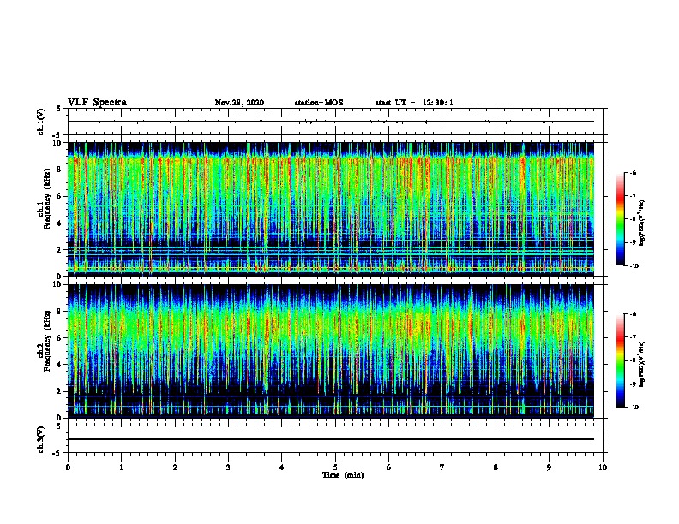Click the "7" tick on the Time axis
679x524 pixels.
442,467
